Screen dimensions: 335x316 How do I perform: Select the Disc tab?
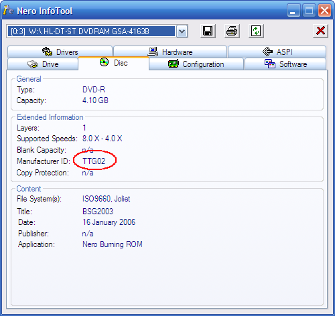coord(113,63)
